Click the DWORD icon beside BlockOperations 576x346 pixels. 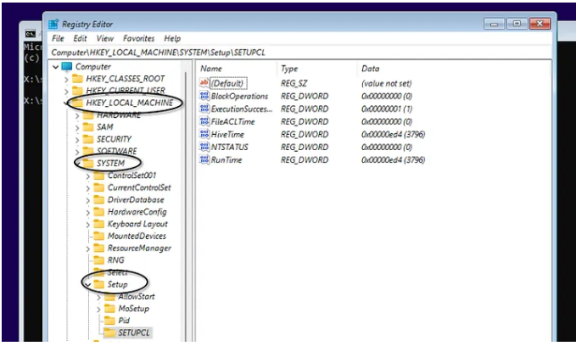[x=204, y=96]
